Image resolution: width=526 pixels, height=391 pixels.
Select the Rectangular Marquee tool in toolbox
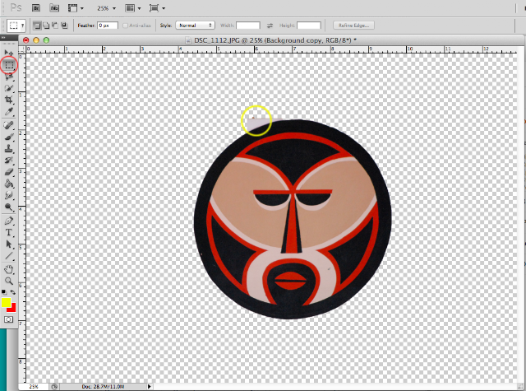[x=9, y=65]
